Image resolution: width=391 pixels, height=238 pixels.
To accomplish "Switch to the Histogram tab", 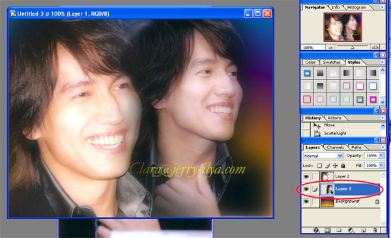I will [356, 7].
